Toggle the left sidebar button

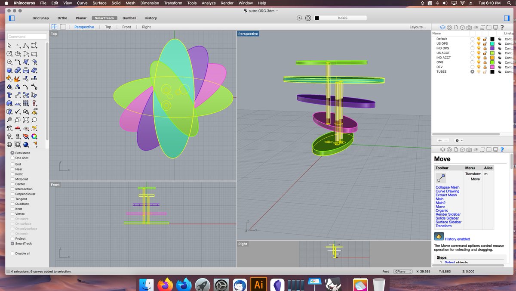pyautogui.click(x=12, y=18)
